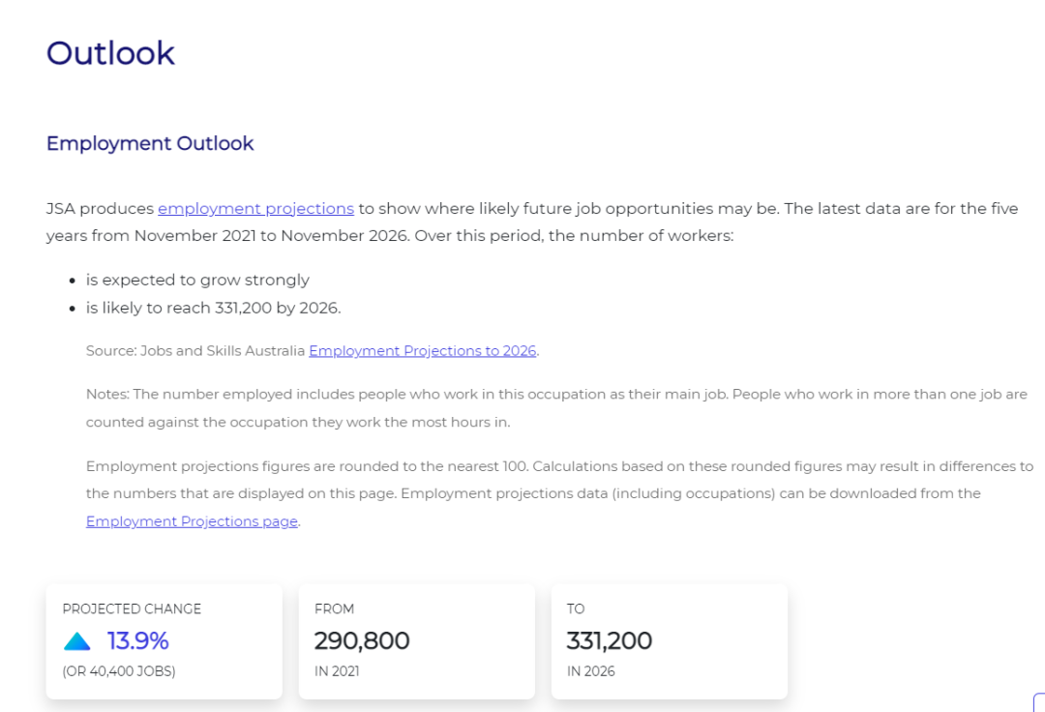The width and height of the screenshot is (1045, 712).
Task: Visit the 'Employment Projections page' link
Action: 192,521
